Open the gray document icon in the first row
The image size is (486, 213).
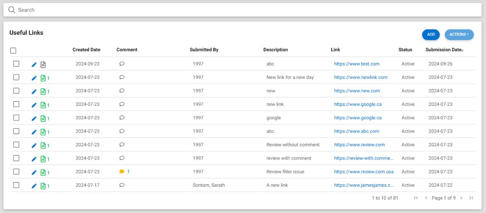click(43, 65)
